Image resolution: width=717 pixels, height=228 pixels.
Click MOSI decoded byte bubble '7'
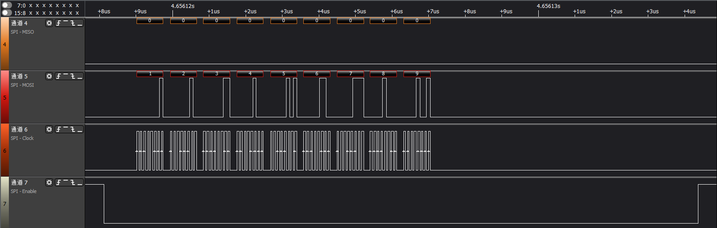pos(350,73)
